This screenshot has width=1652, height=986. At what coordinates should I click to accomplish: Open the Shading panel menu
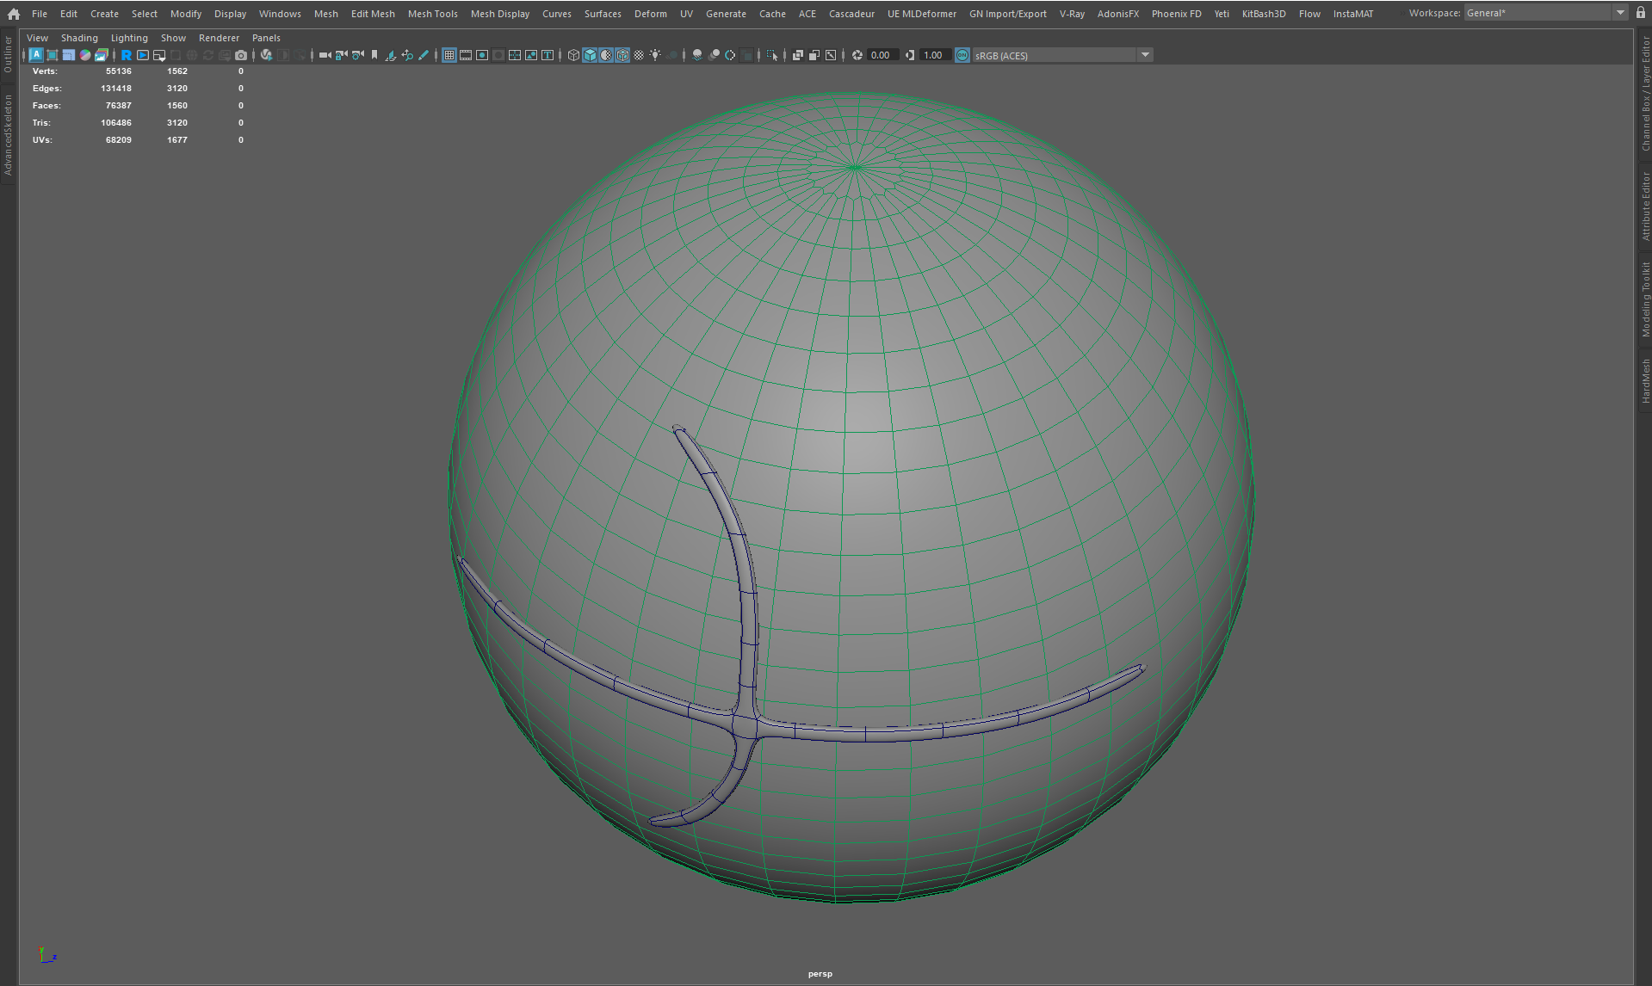79,38
